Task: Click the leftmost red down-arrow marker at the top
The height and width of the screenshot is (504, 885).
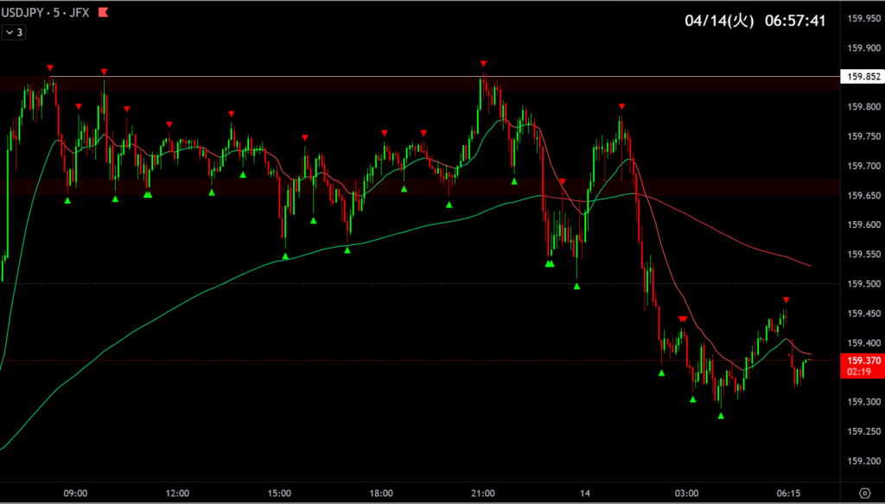Action: (x=50, y=67)
